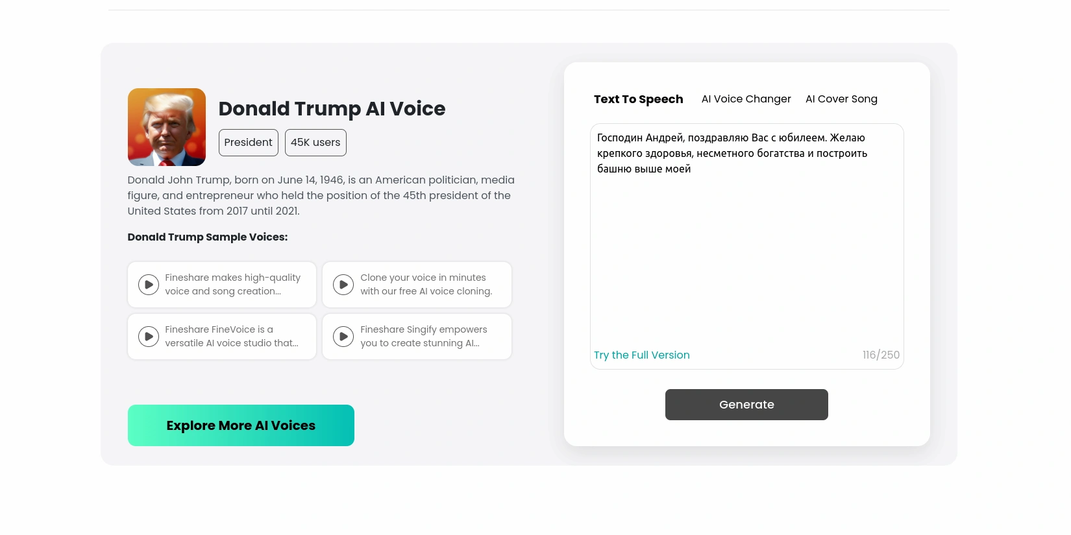
Task: Click the "with our free AI voice cloning" text
Action: point(426,292)
